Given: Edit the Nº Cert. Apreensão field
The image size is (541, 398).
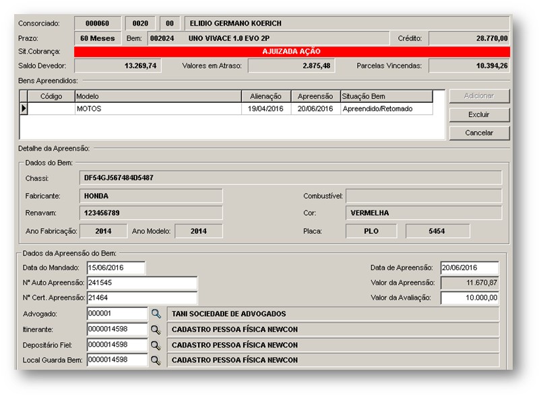Looking at the screenshot, I should tap(141, 298).
